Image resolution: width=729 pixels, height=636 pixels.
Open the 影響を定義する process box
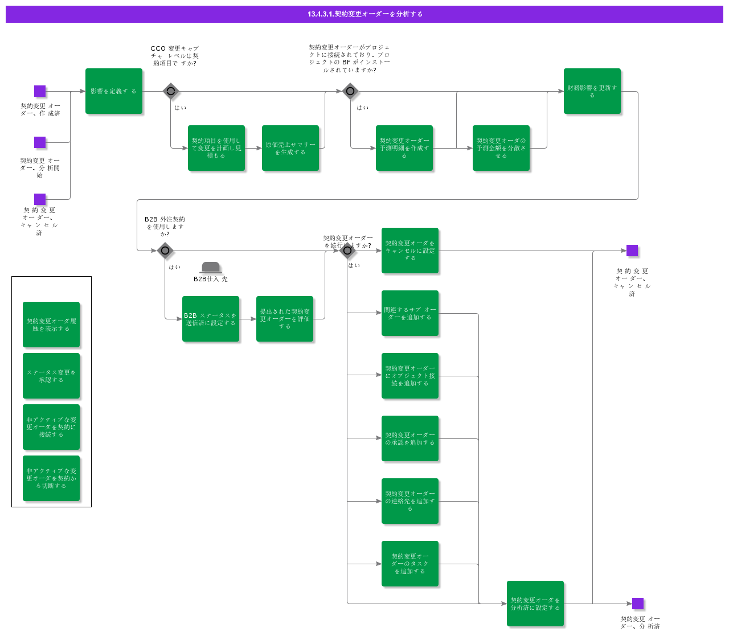tap(114, 91)
